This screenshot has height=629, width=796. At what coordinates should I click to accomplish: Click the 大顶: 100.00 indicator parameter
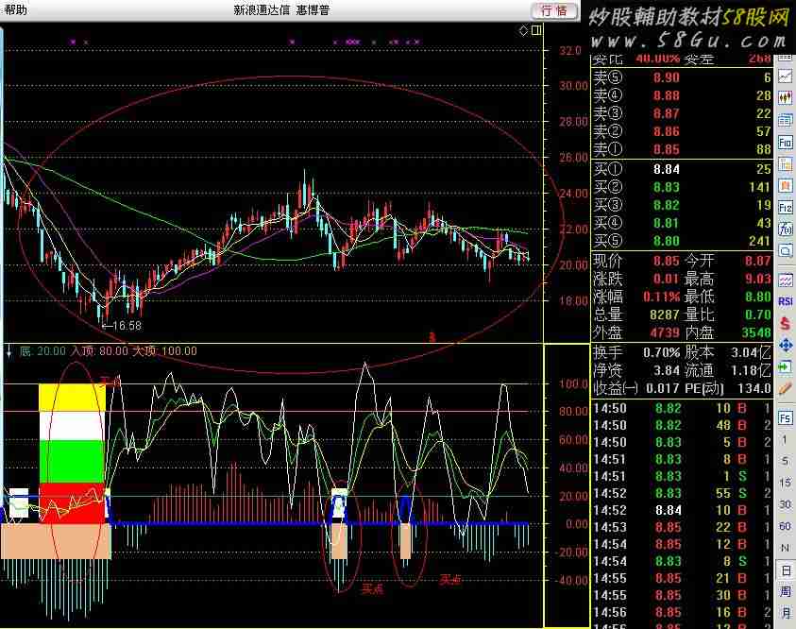pyautogui.click(x=164, y=350)
